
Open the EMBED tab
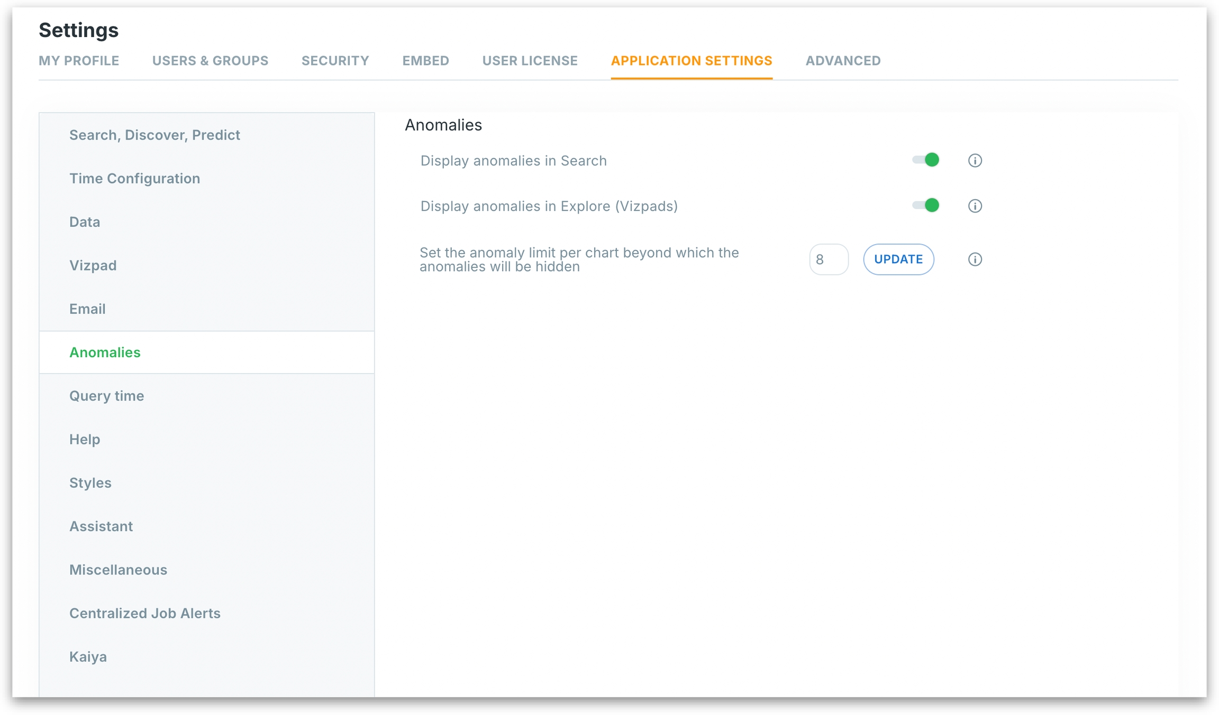point(425,61)
